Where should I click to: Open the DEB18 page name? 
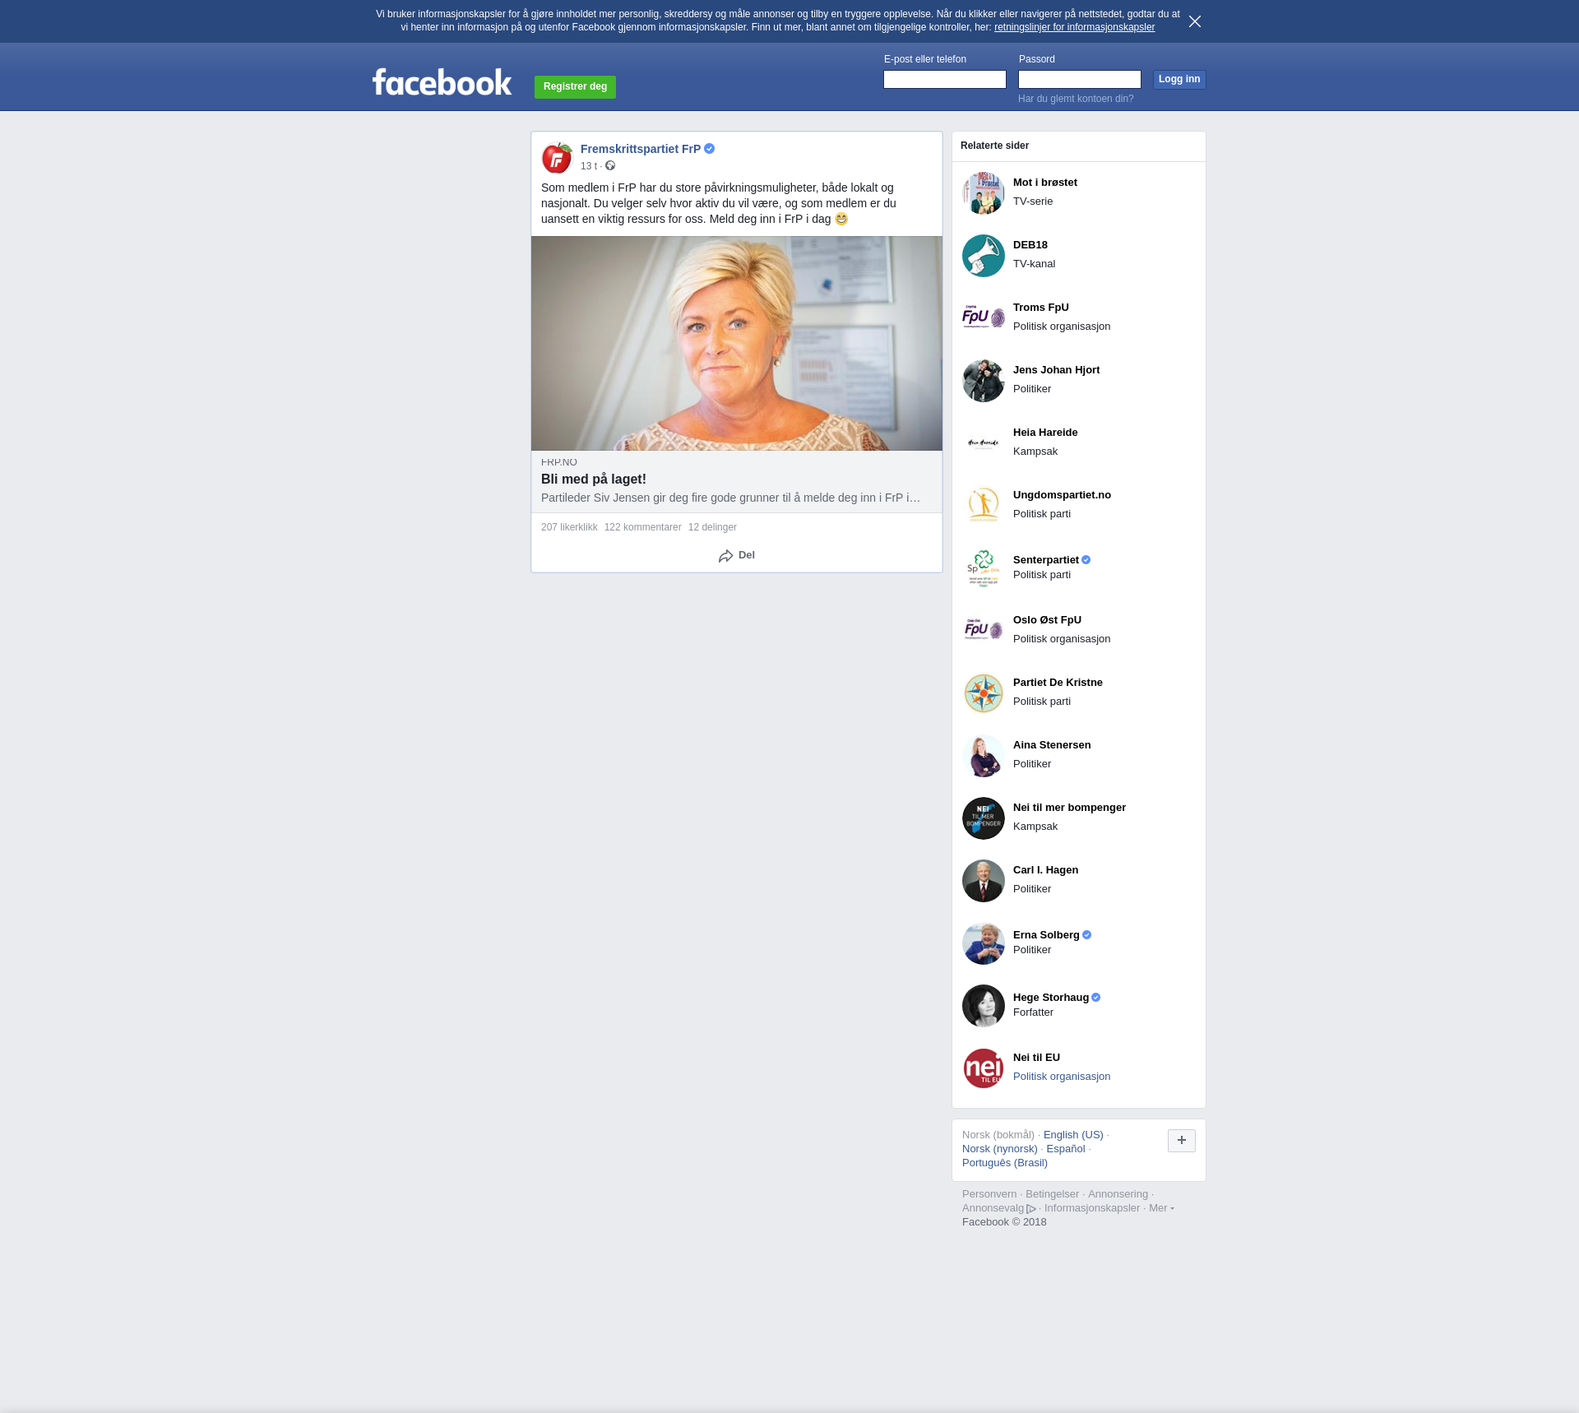(x=1030, y=245)
